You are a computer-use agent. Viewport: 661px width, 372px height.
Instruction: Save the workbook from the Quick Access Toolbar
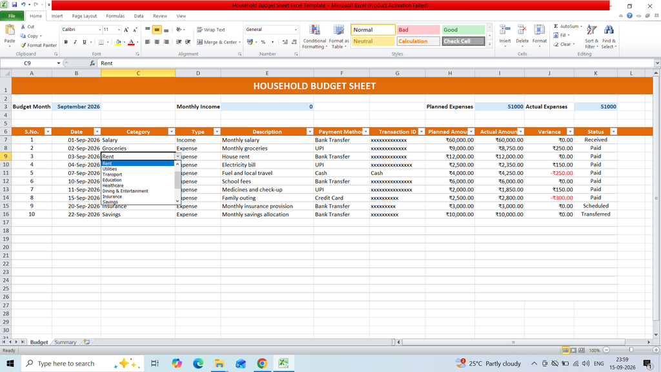coord(14,5)
